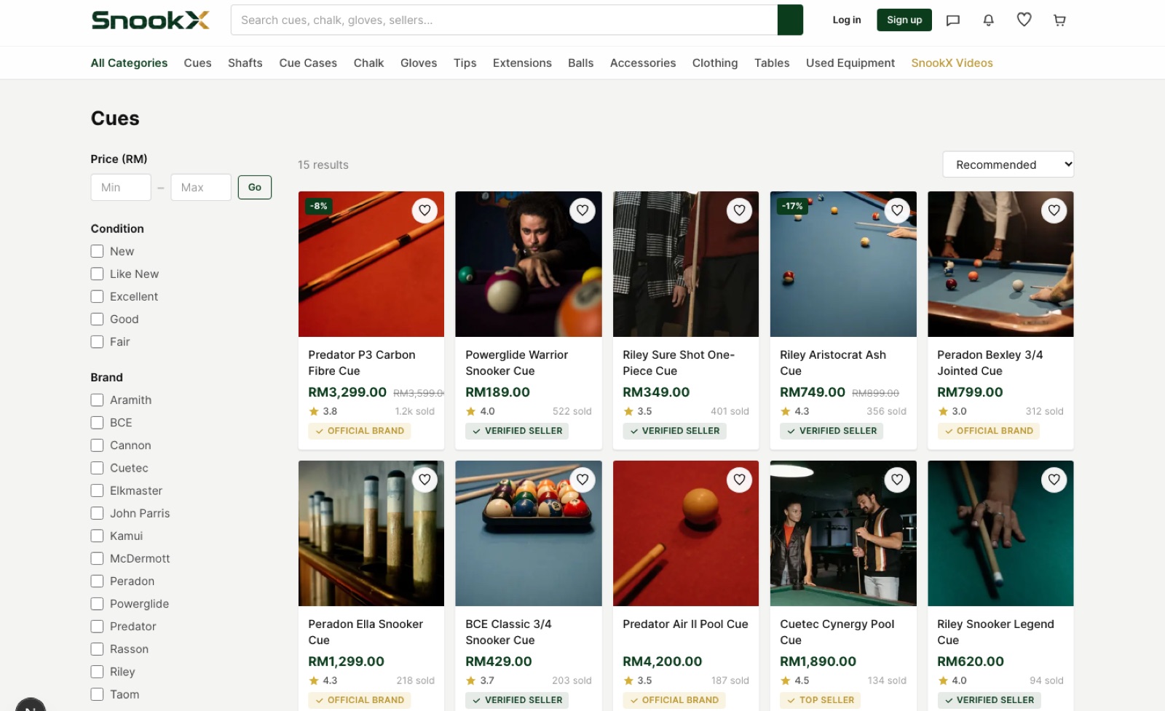Click the green search submit button
The width and height of the screenshot is (1165, 711).
coord(790,20)
